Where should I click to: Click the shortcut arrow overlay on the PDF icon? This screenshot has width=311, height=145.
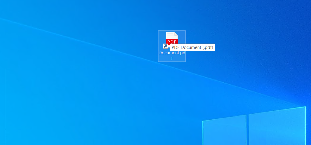point(165,46)
